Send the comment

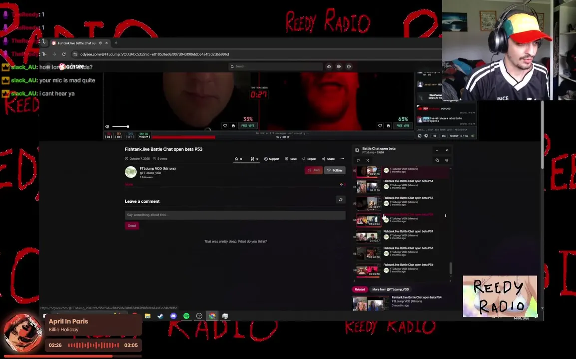(x=132, y=226)
